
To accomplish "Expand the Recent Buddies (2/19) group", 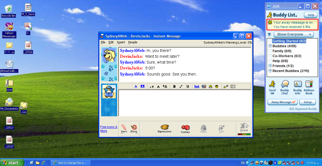I will click(270, 71).
